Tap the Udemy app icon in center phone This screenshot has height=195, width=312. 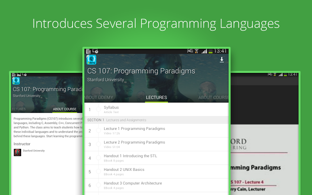[x=91, y=60]
